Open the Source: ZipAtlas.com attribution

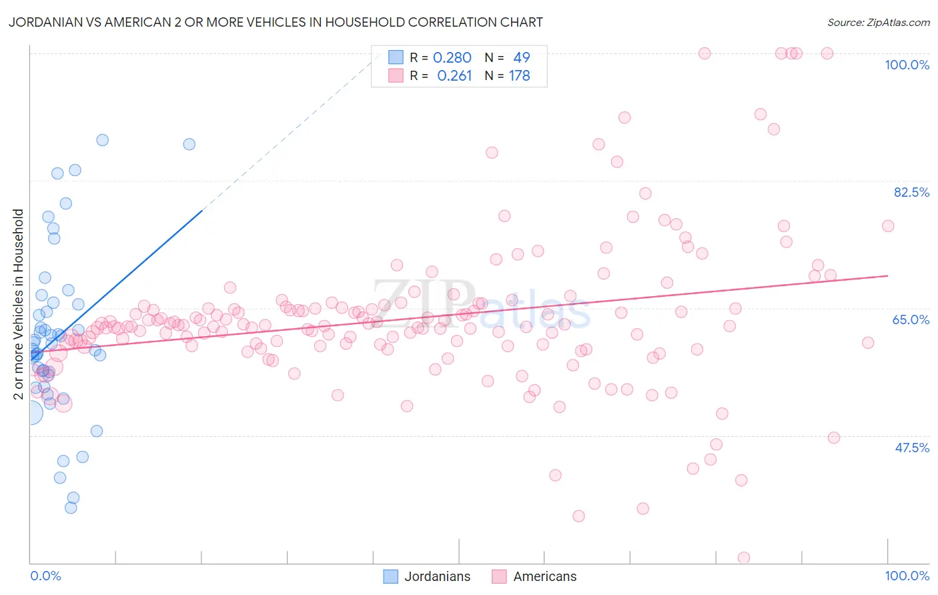tap(878, 23)
